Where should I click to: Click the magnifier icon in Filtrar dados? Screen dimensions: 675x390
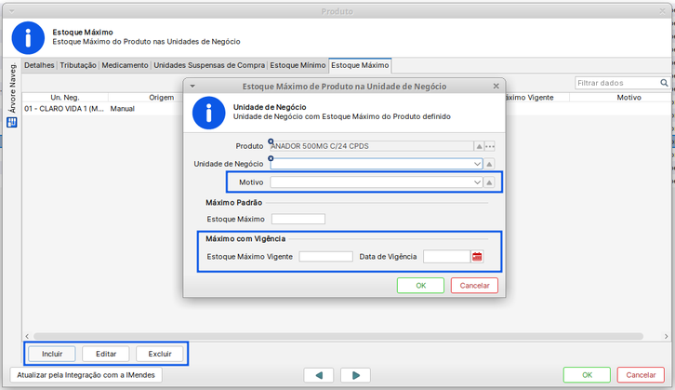(x=664, y=83)
